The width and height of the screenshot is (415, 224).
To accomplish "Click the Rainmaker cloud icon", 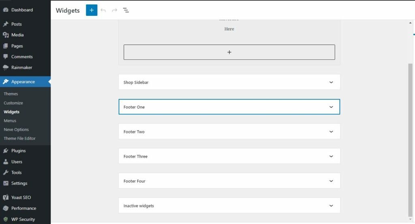I will coord(6,68).
